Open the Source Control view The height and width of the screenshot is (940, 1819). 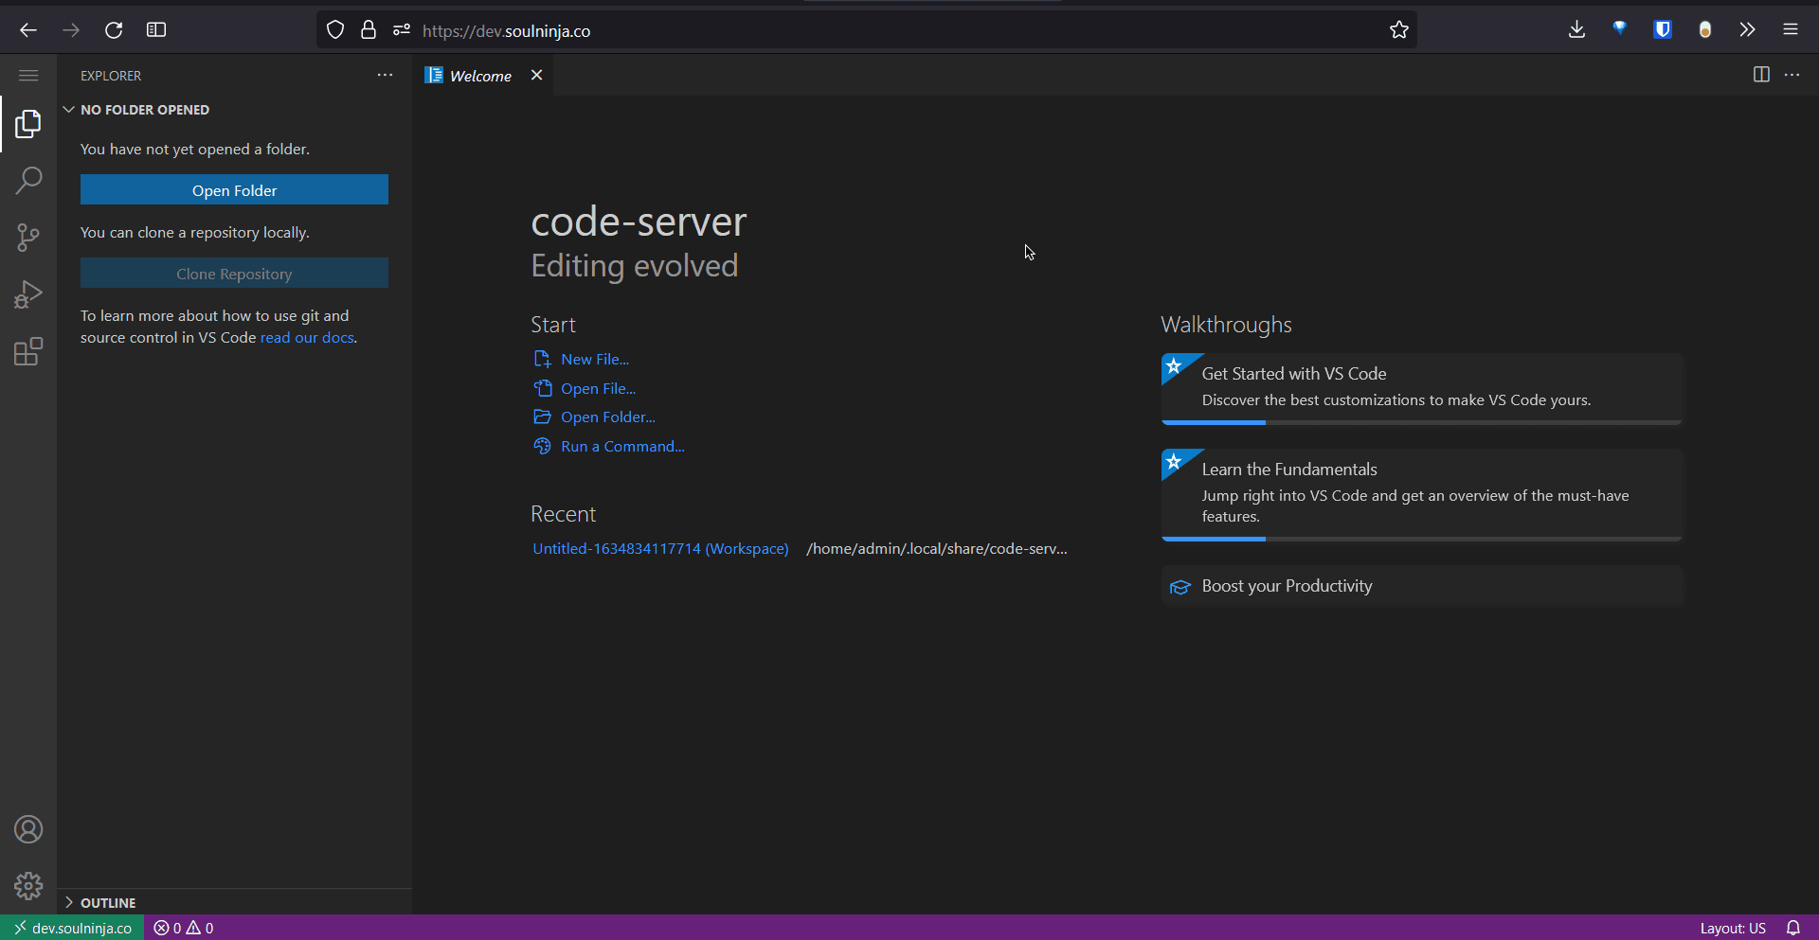point(28,238)
